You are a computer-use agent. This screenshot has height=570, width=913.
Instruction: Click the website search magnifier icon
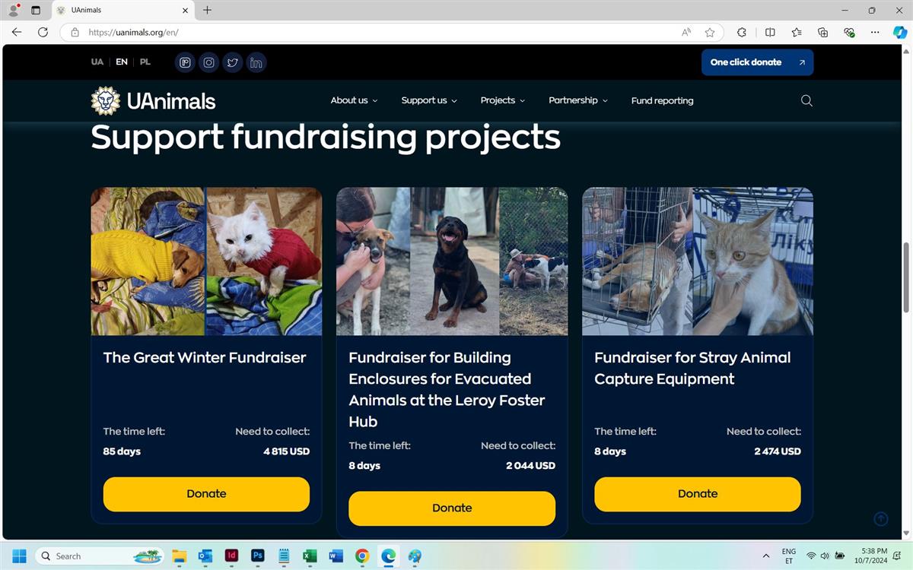pyautogui.click(x=806, y=100)
